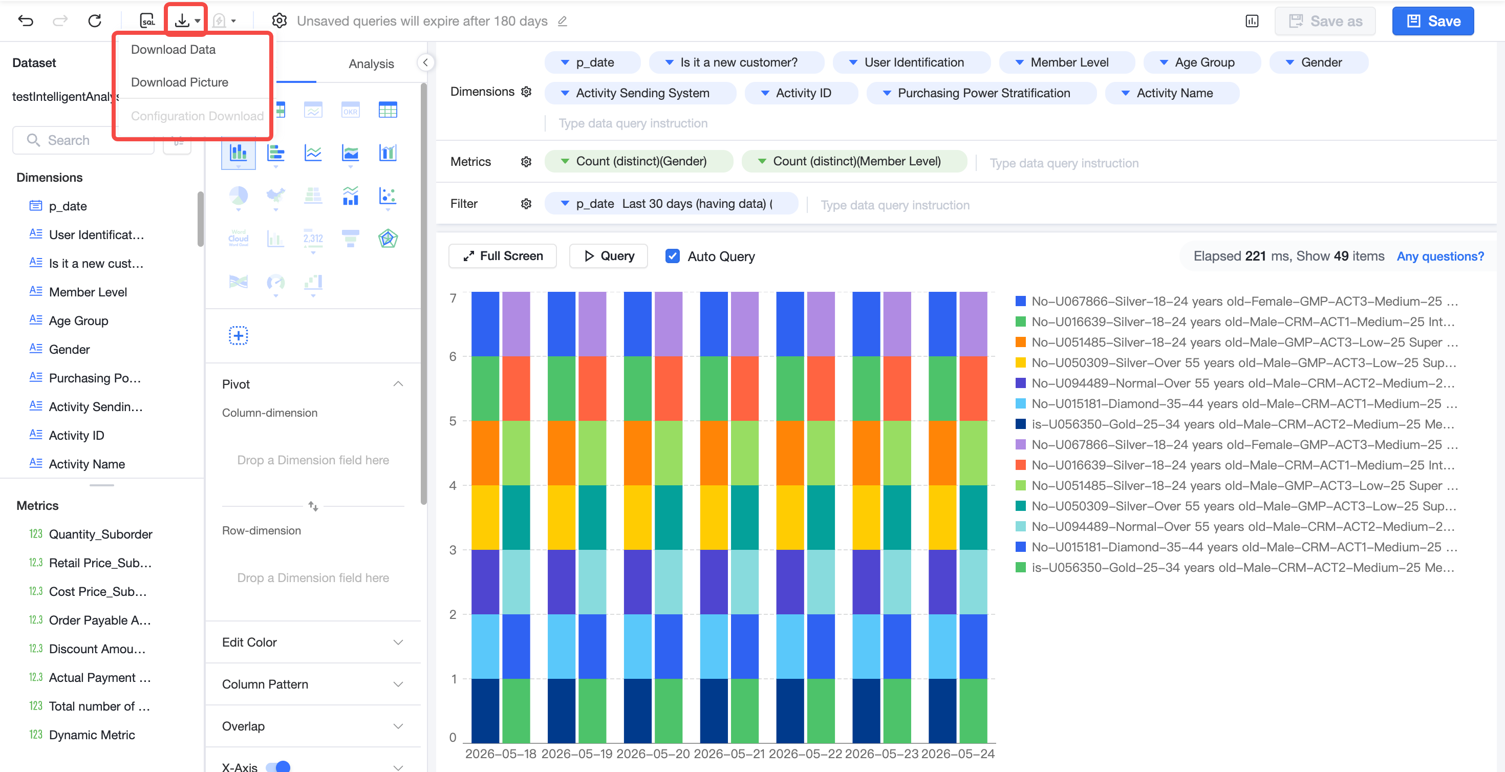Screen dimensions: 1505x772
Task: Expand the Edit Color section
Action: pos(313,642)
